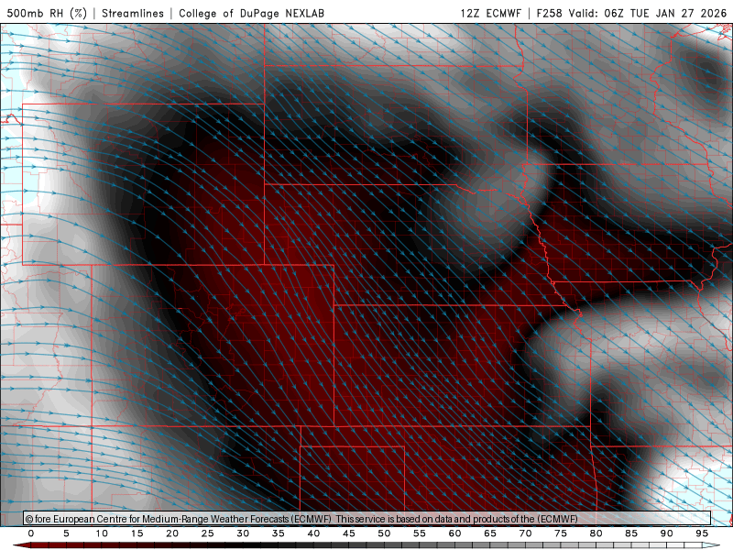Click the "Valid: 06Z TUE JAN 27 2026" text

[x=648, y=13]
